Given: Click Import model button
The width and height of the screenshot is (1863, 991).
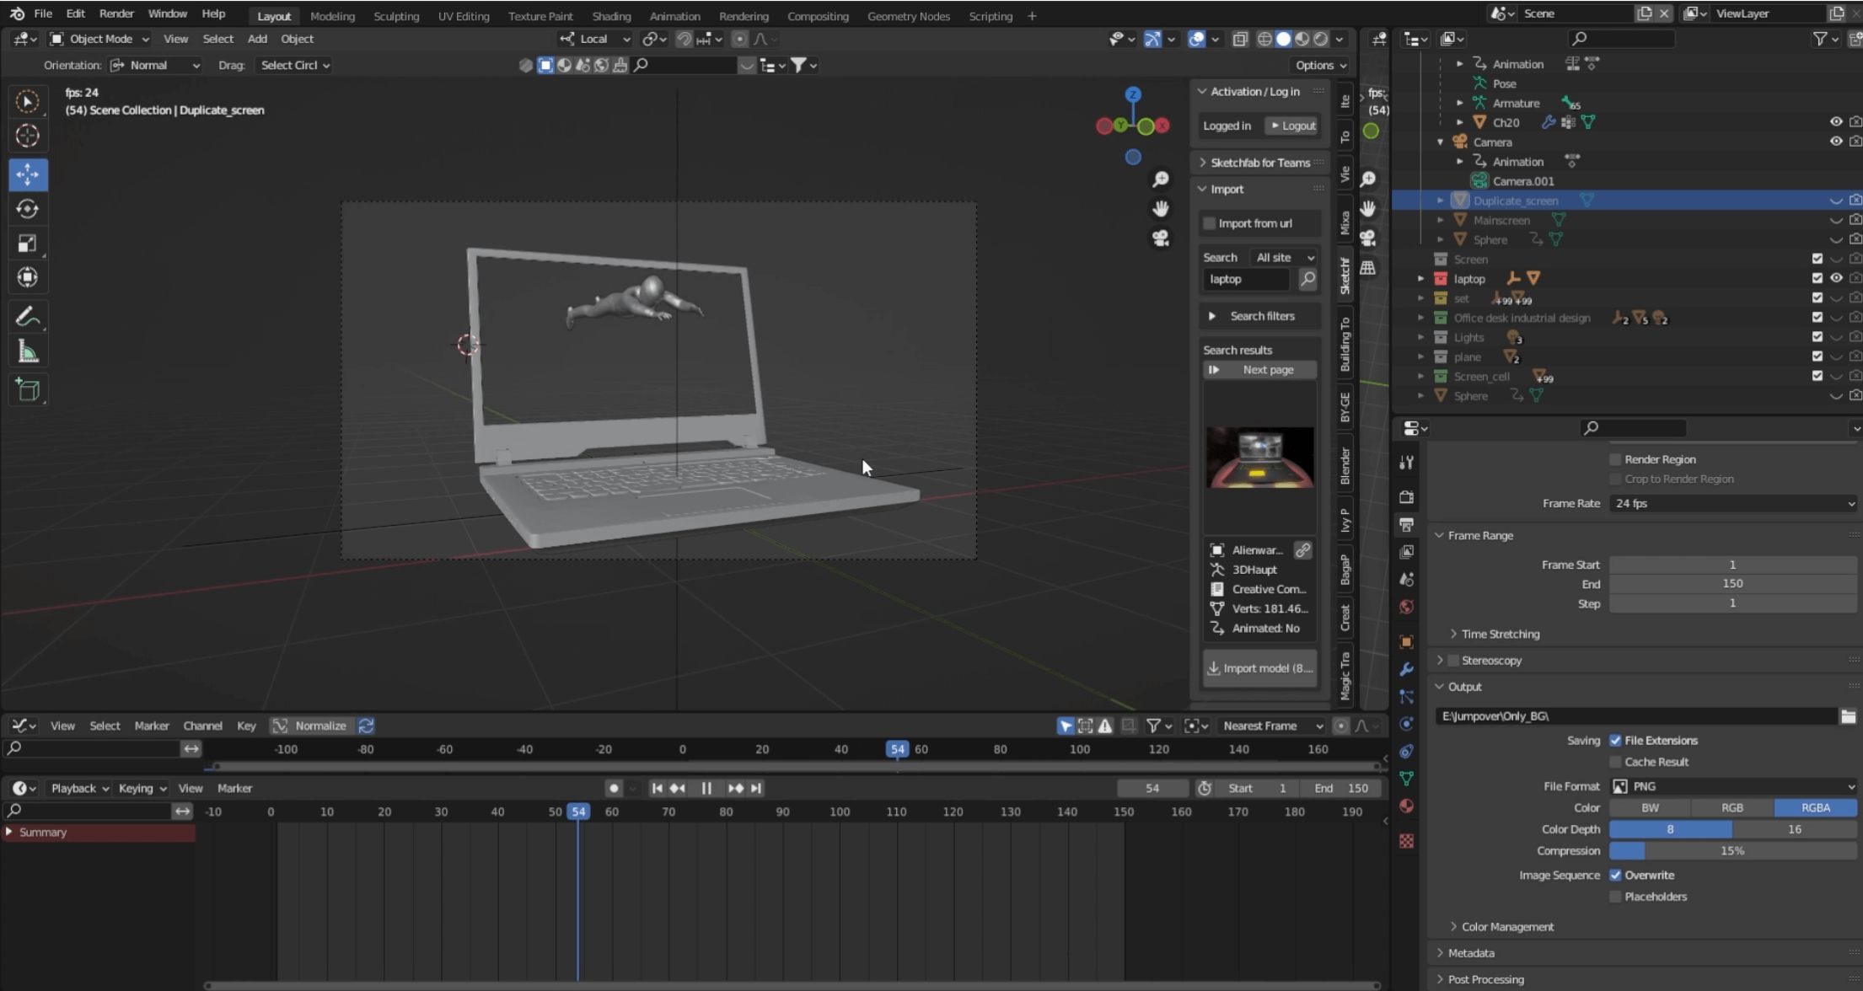Looking at the screenshot, I should click(1259, 668).
